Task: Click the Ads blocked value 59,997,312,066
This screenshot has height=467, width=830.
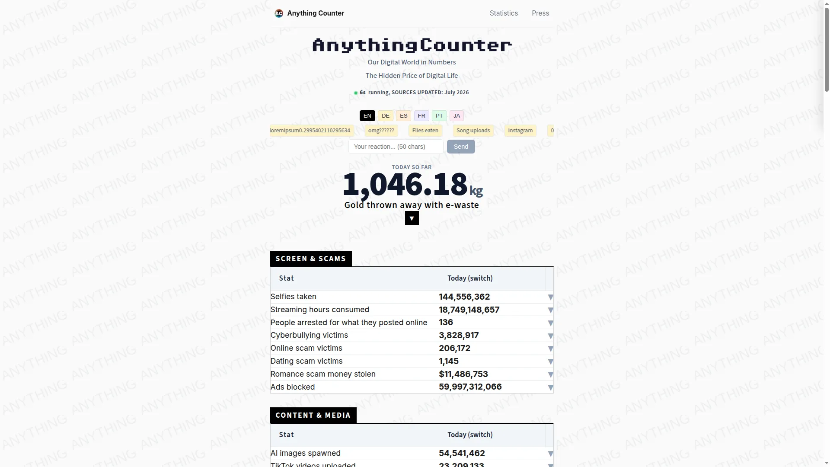Action: point(470,387)
